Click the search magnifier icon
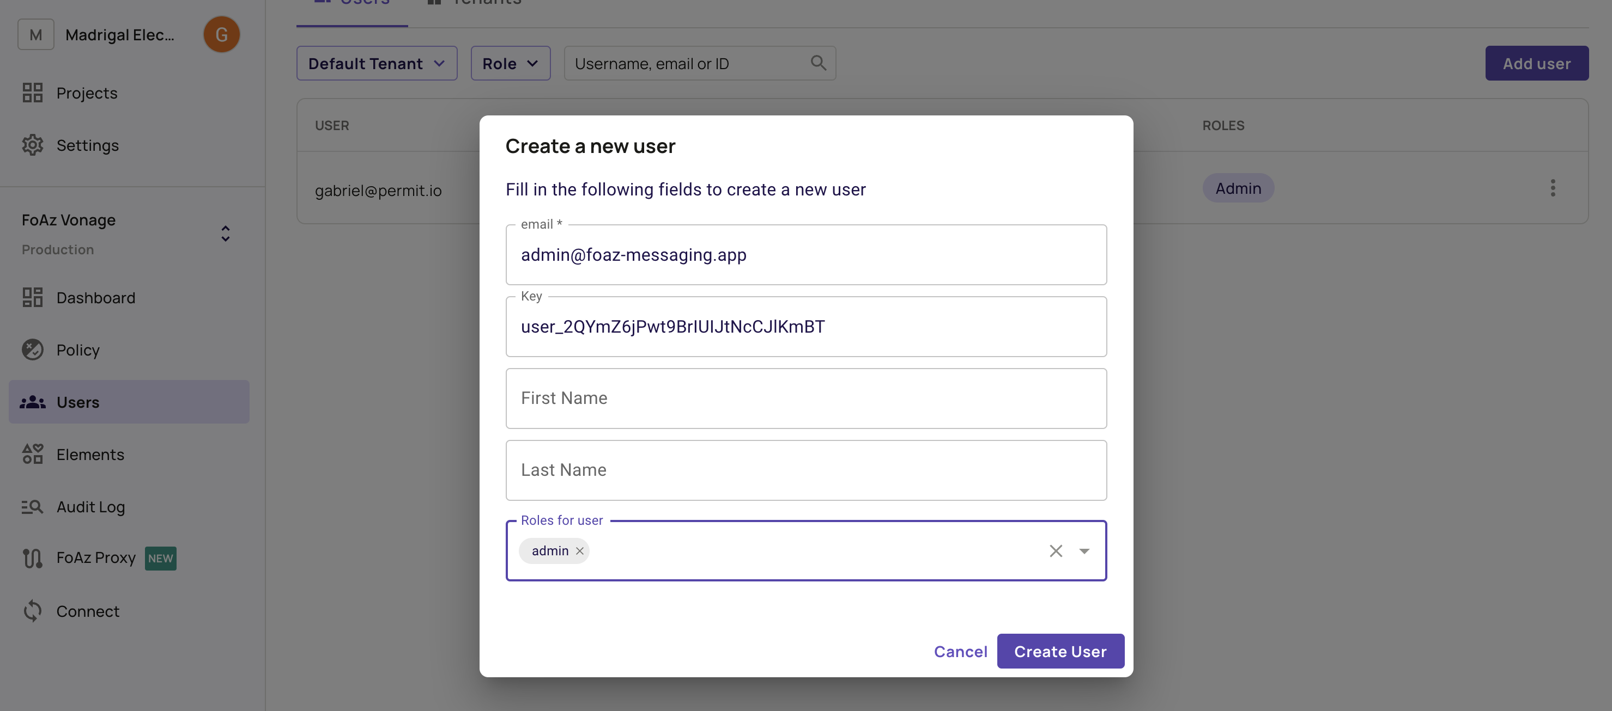The width and height of the screenshot is (1612, 711). [x=819, y=63]
